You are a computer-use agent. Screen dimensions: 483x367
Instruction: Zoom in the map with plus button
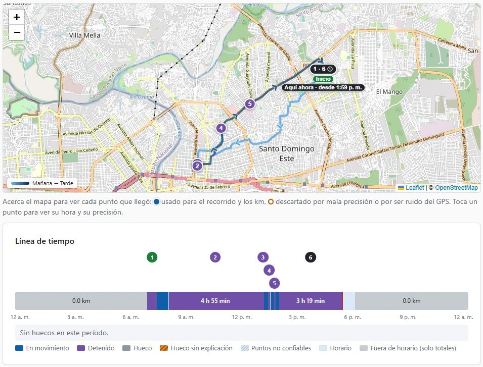coord(17,17)
